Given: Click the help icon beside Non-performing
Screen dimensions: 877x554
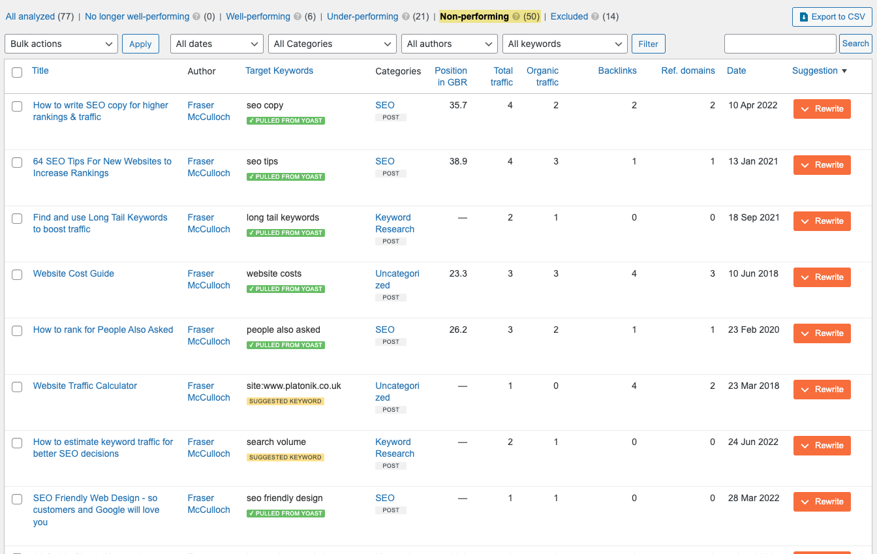Looking at the screenshot, I should 515,16.
